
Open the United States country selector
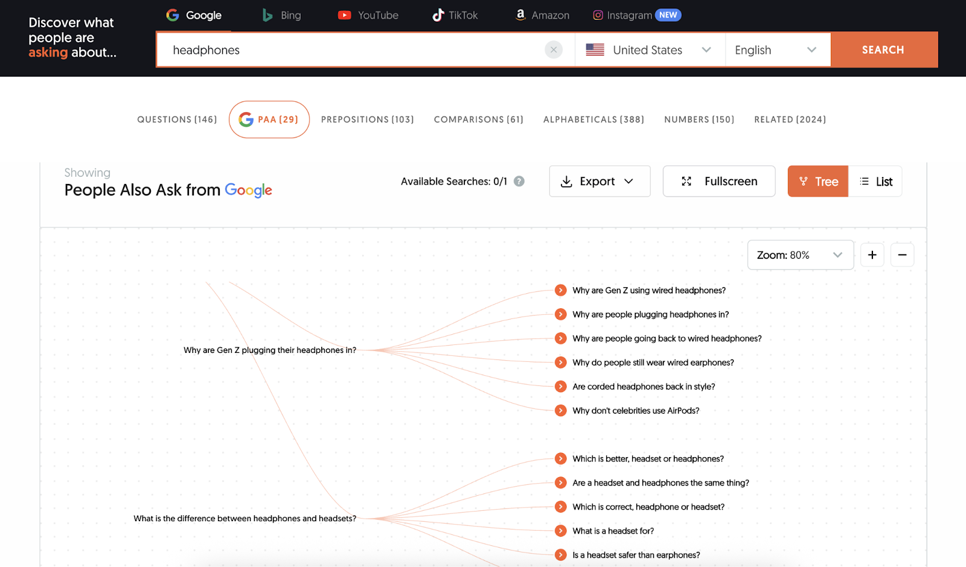(648, 49)
